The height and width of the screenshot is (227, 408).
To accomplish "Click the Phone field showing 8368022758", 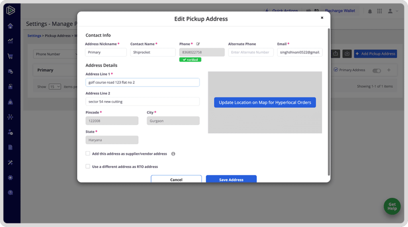I will coord(202,52).
